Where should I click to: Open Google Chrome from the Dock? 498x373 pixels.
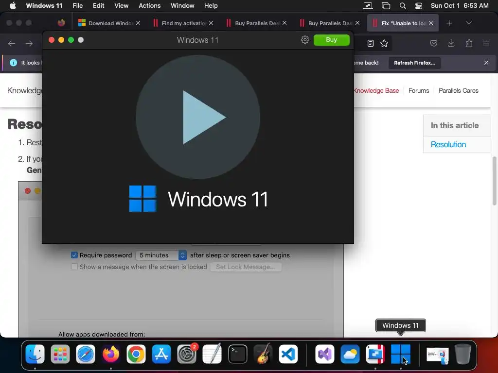point(136,354)
